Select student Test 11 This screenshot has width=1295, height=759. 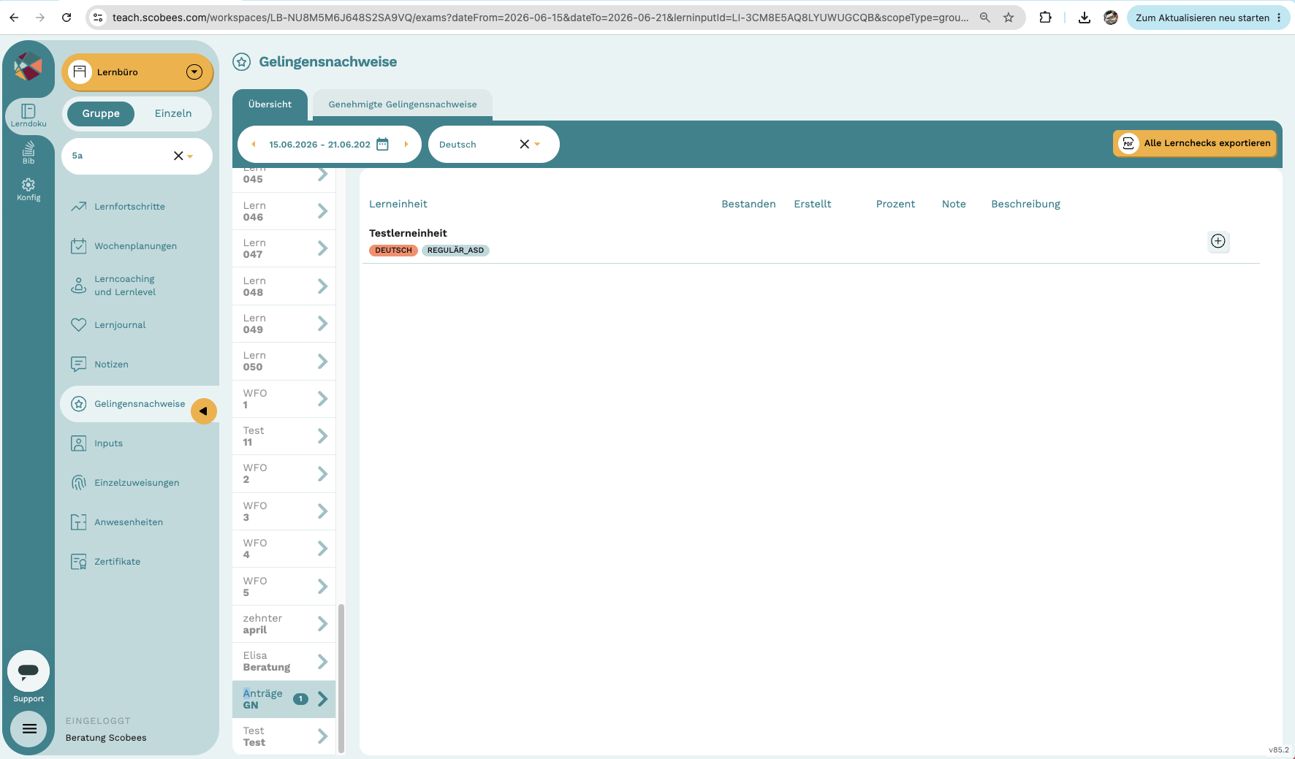pyautogui.click(x=284, y=436)
